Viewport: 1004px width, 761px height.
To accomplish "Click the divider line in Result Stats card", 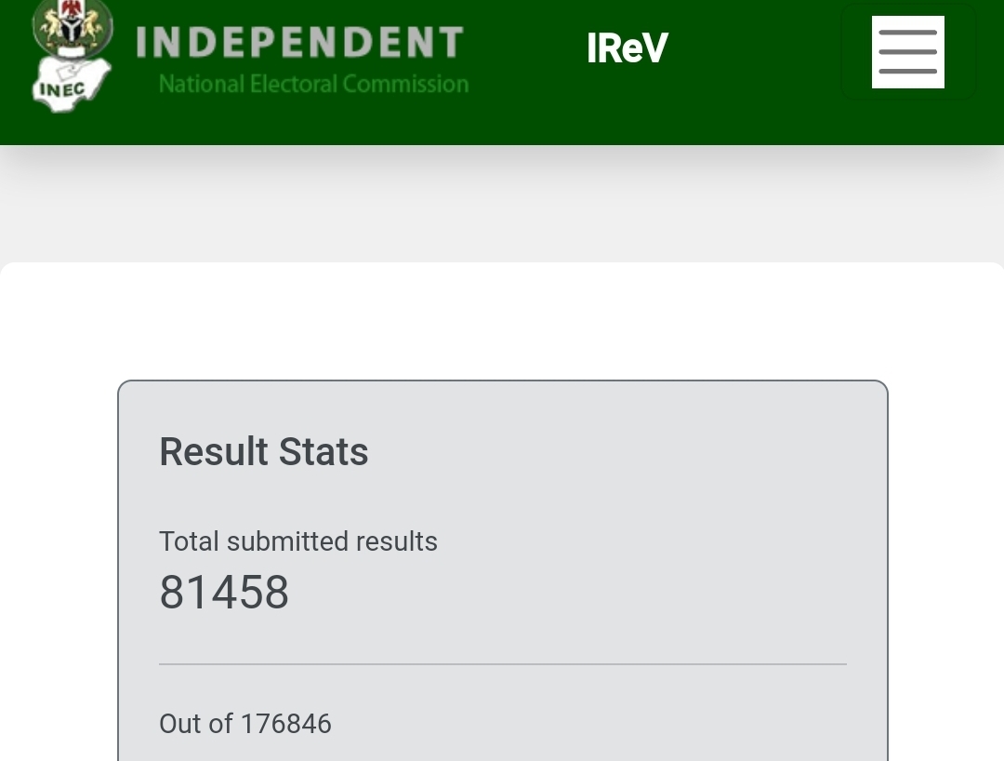I will click(x=502, y=664).
